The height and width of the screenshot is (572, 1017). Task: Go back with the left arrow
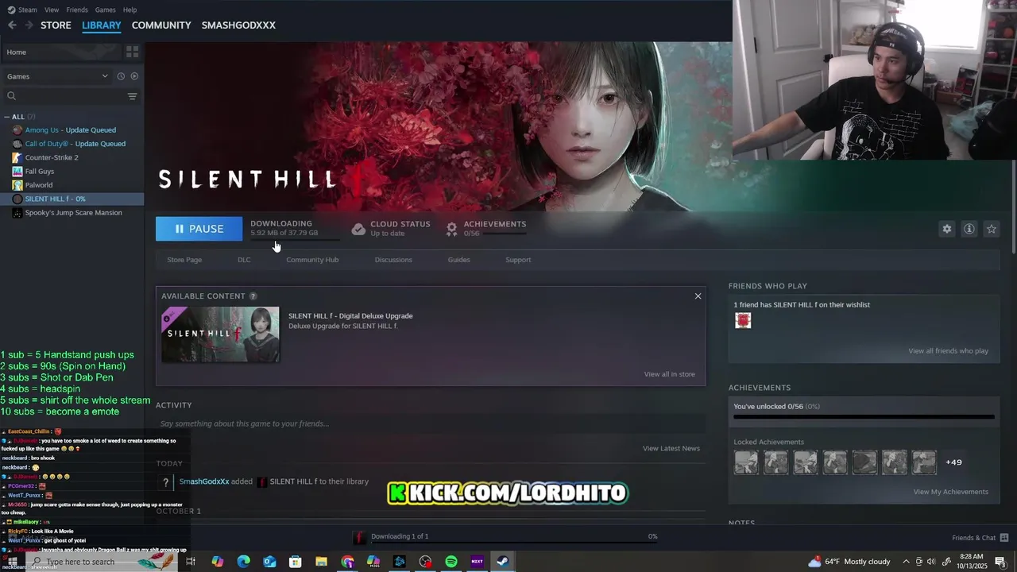(12, 25)
